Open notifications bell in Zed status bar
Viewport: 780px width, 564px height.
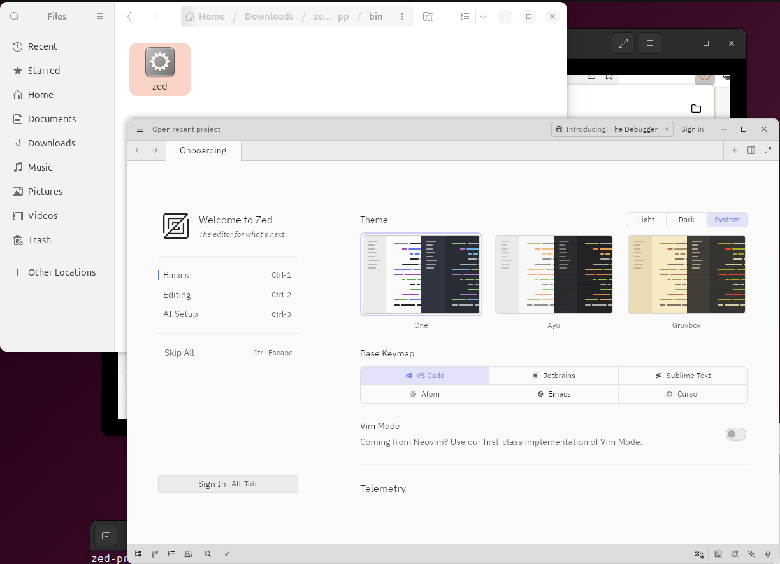coord(768,554)
